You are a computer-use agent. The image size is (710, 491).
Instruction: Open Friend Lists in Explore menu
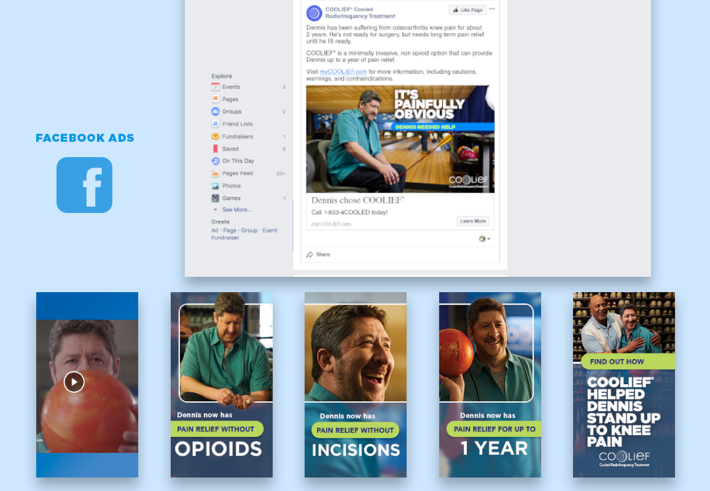(237, 123)
